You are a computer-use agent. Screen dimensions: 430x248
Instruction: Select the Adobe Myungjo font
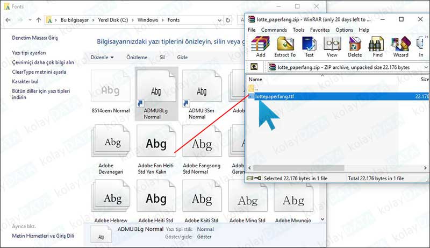pyautogui.click(x=293, y=201)
